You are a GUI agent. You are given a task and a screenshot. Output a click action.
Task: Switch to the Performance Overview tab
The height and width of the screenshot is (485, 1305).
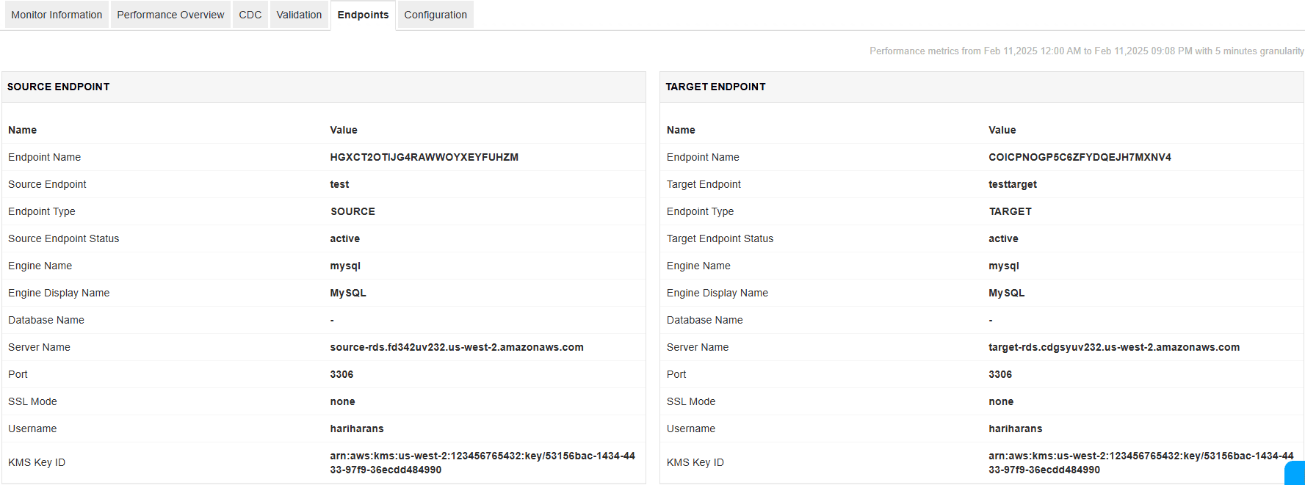click(x=170, y=15)
